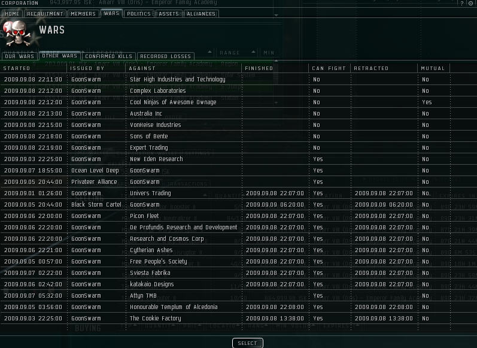Click the skull Wars emblem icon
Viewport: 477px width, 348px height.
pos(17,33)
